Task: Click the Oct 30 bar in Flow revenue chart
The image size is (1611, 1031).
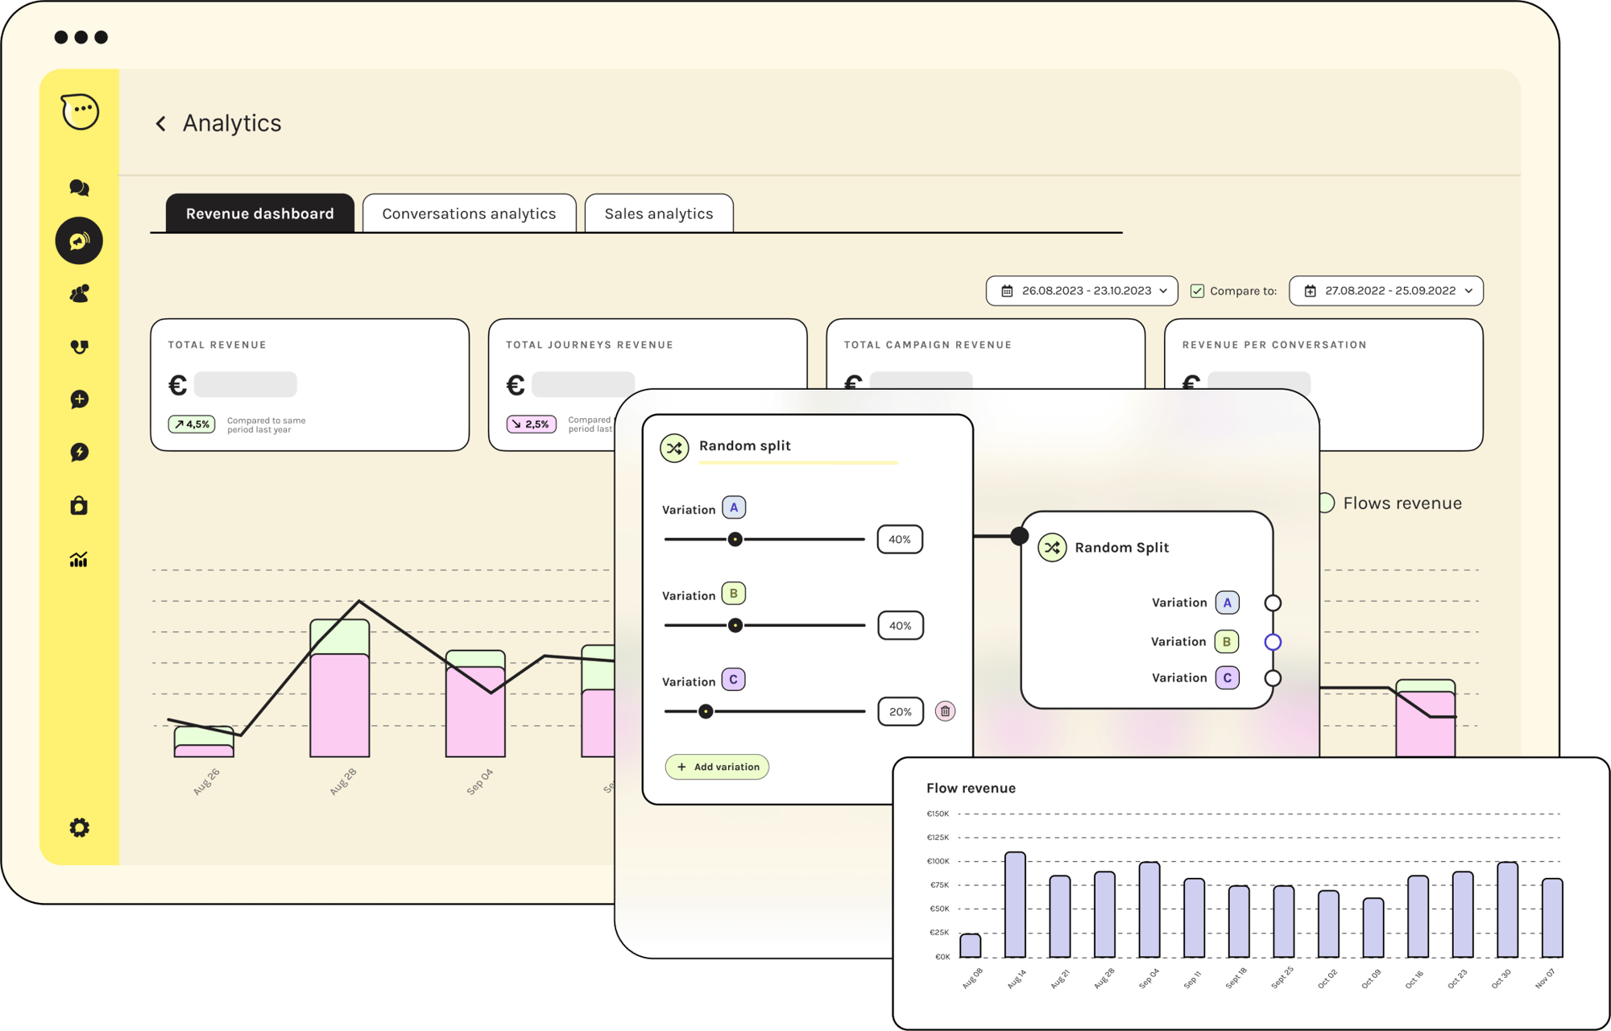Action: point(1507,910)
